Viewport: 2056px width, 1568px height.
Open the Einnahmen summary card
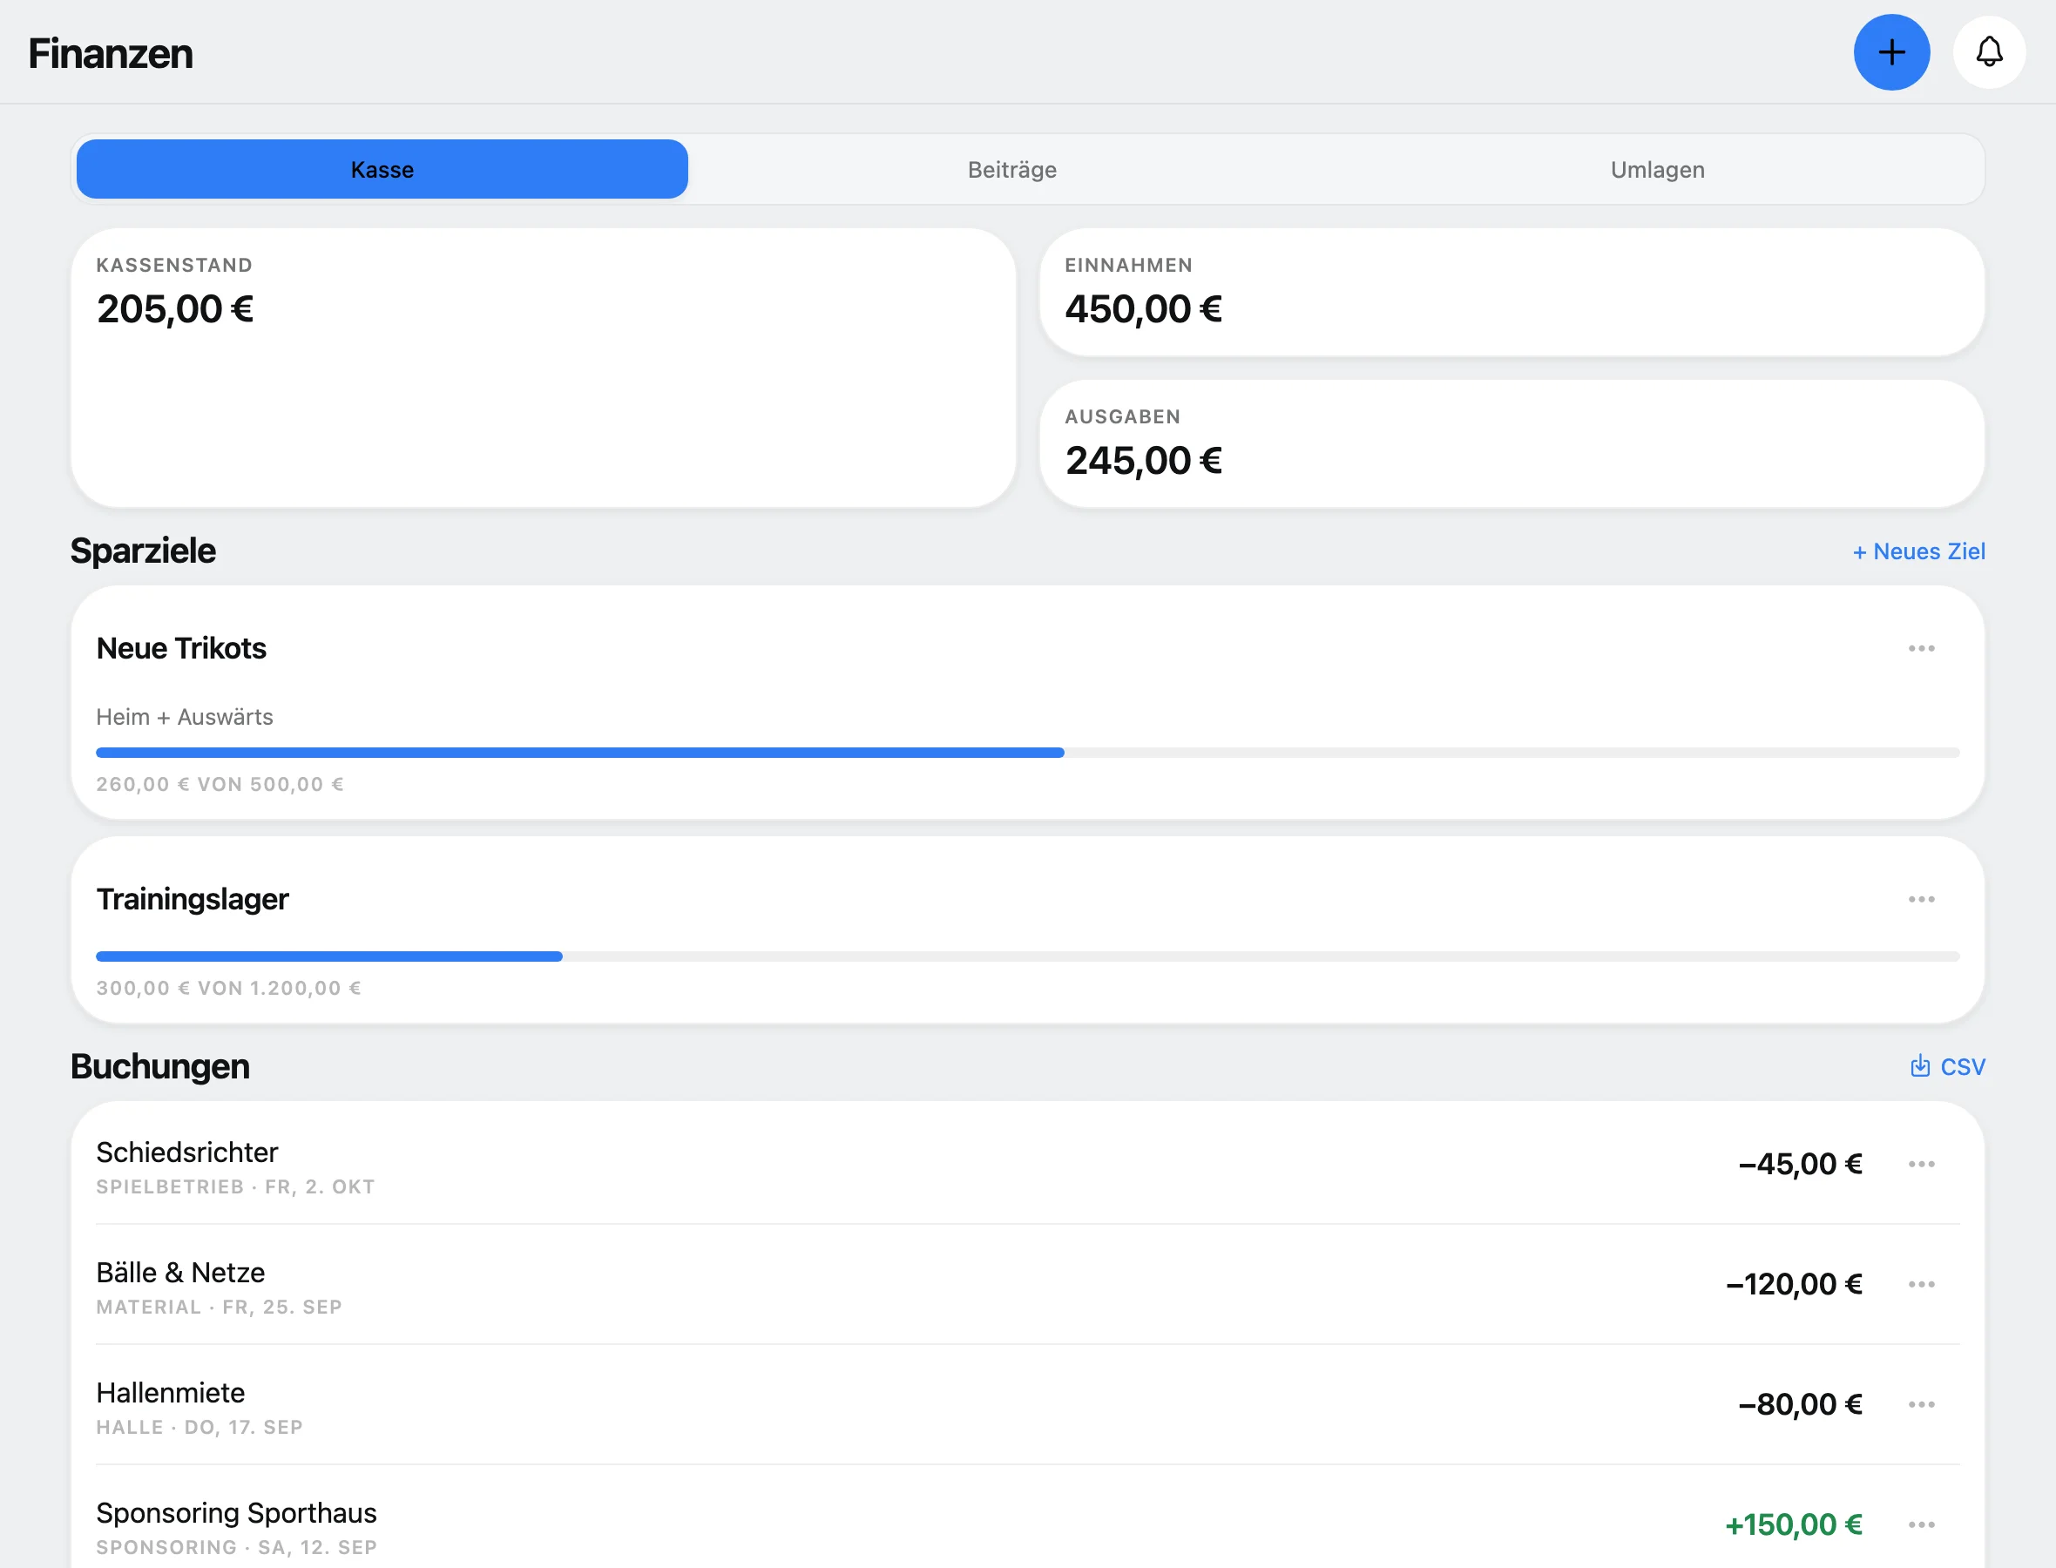pyautogui.click(x=1512, y=293)
